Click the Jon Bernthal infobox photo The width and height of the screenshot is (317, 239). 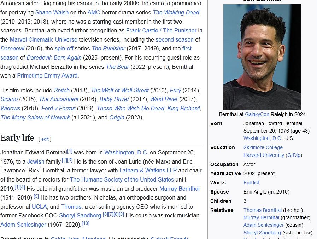pos(262,57)
